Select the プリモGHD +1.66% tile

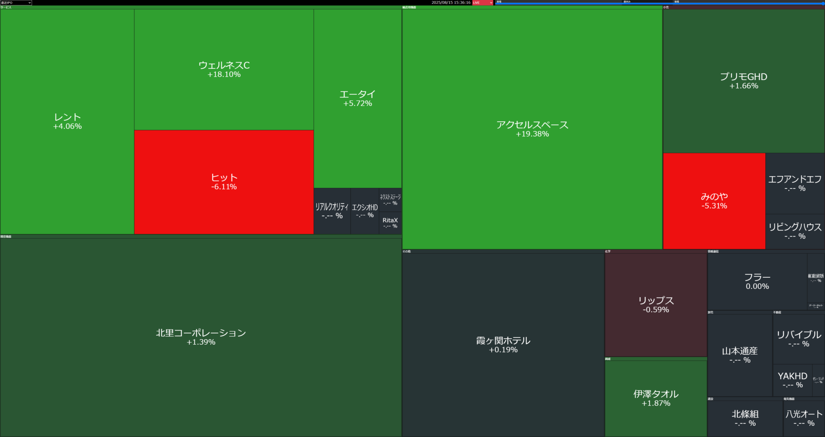tap(744, 81)
